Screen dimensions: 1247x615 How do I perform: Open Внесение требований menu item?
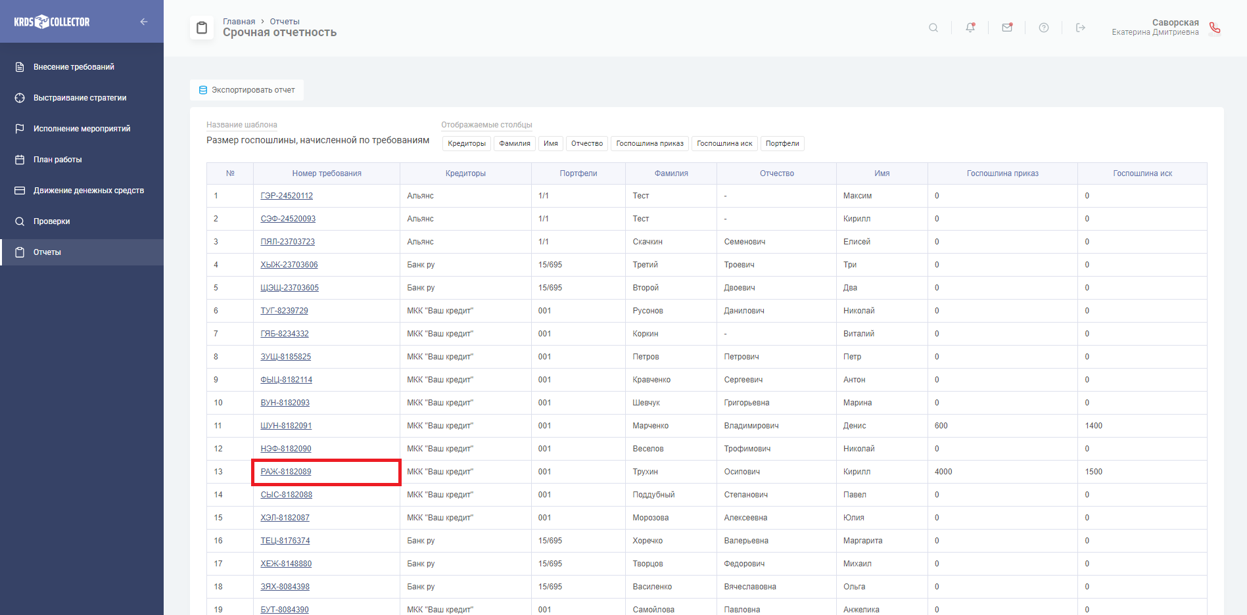click(x=82, y=67)
